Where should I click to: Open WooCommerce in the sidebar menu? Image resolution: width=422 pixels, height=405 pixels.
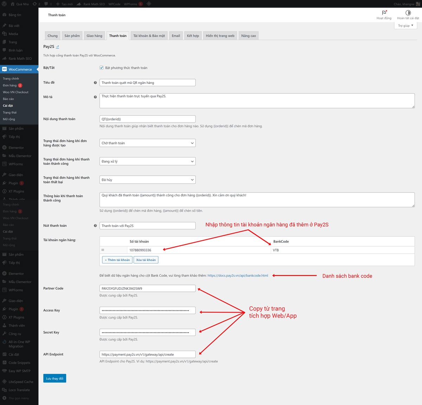pos(20,70)
